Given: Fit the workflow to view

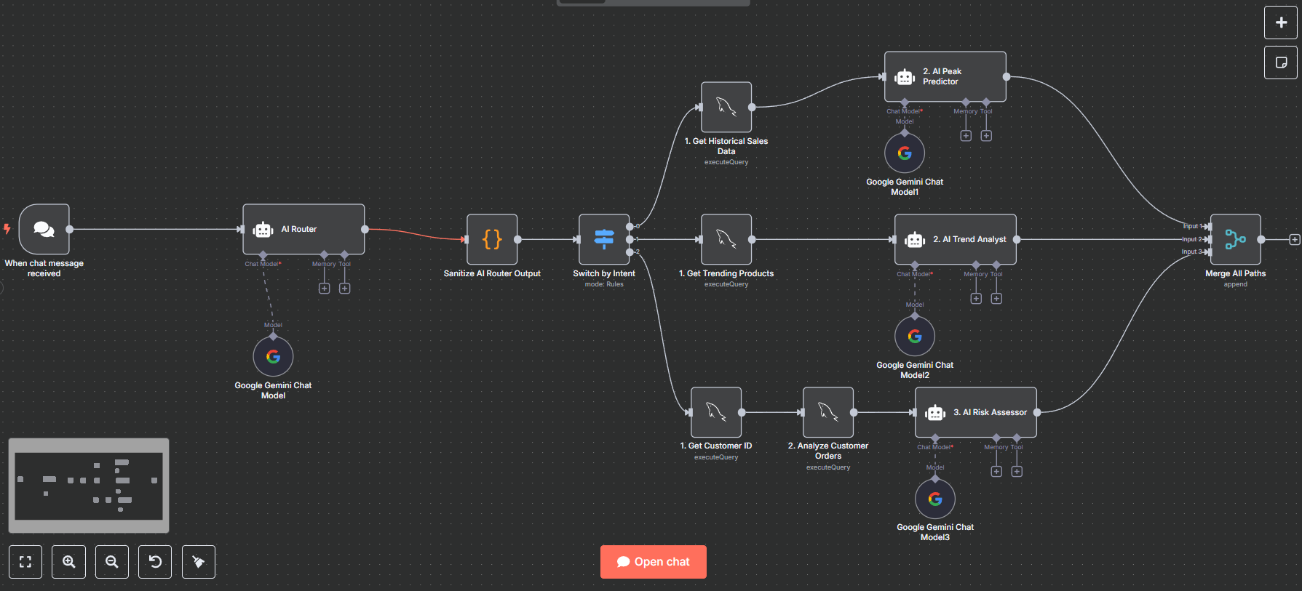Looking at the screenshot, I should tap(25, 562).
